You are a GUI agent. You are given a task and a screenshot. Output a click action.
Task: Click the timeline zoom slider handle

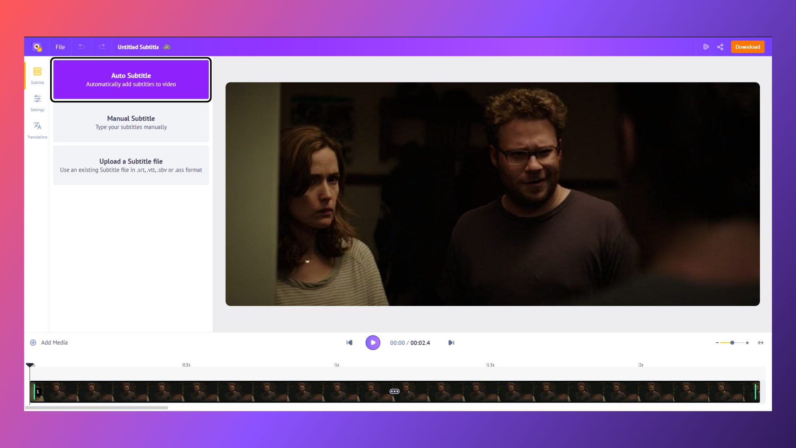732,343
